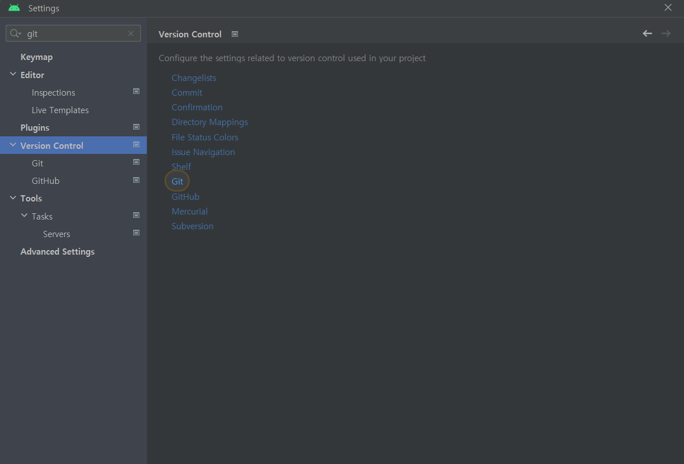
Task: Open Live Templates settings page
Action: [60, 110]
